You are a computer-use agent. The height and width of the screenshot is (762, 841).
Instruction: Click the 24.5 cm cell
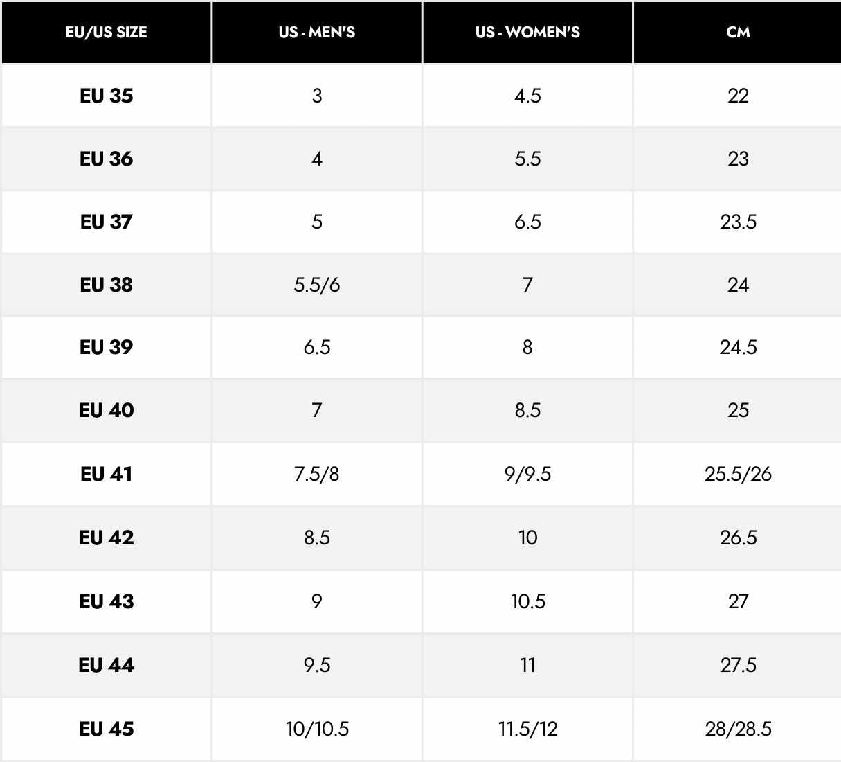[x=738, y=347]
